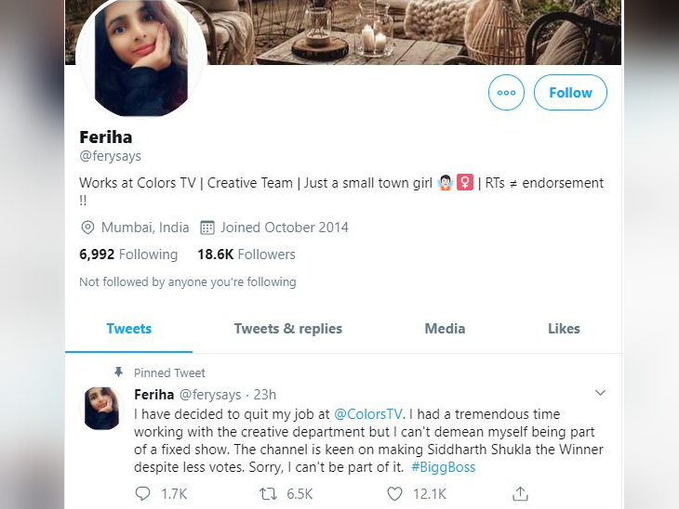
Task: Click the reply speech bubble icon
Action: (x=143, y=494)
